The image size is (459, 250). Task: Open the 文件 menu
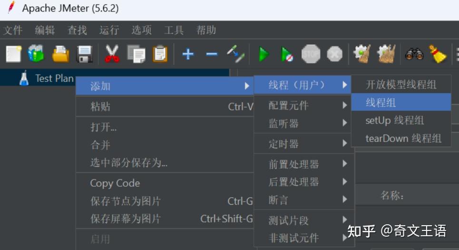pyautogui.click(x=13, y=30)
